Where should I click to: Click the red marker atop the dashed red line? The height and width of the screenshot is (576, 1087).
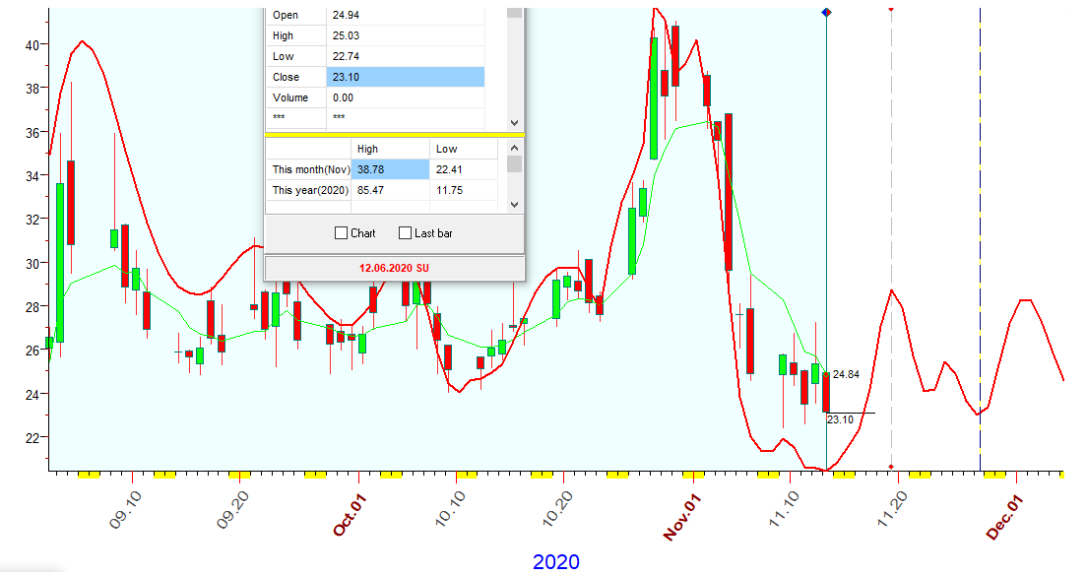tap(891, 9)
